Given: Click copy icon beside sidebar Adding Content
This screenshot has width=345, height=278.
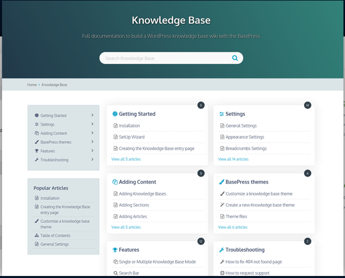Looking at the screenshot, I should 36,133.
